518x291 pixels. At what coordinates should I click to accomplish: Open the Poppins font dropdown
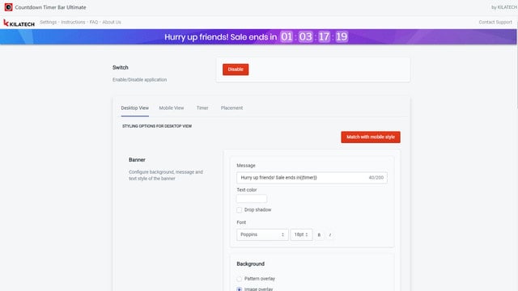click(x=262, y=234)
